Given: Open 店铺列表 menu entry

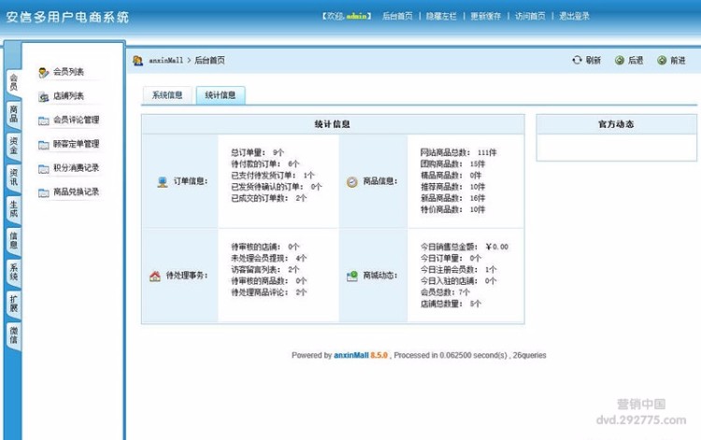Looking at the screenshot, I should [68, 95].
